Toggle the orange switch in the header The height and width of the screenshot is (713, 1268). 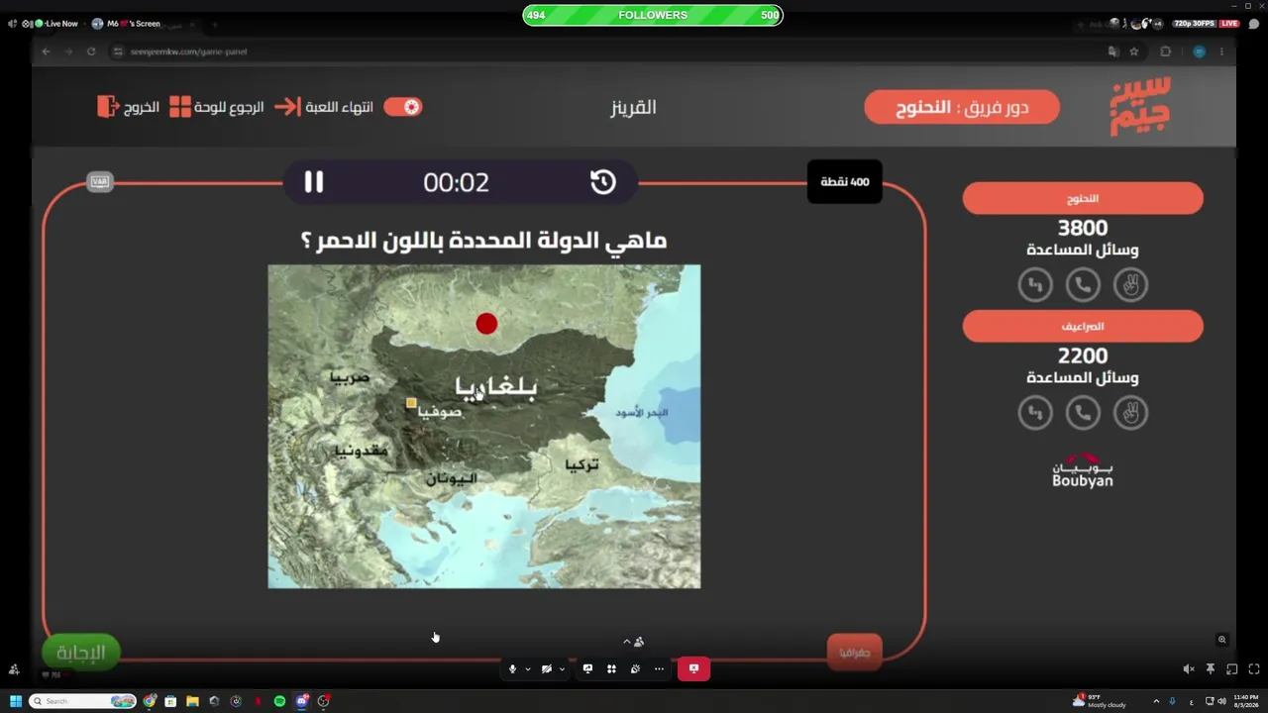[x=403, y=107]
